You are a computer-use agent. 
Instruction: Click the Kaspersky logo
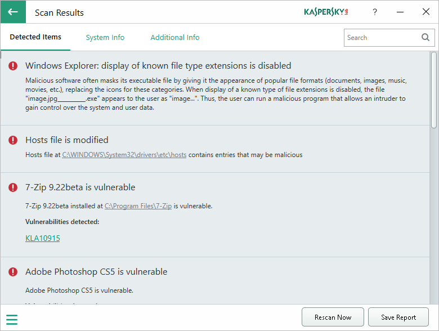coord(326,12)
